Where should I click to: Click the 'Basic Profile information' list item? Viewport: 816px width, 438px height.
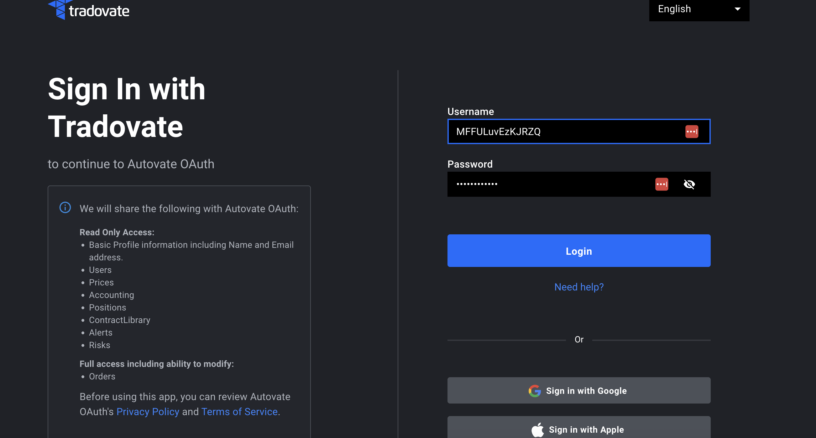tap(191, 251)
